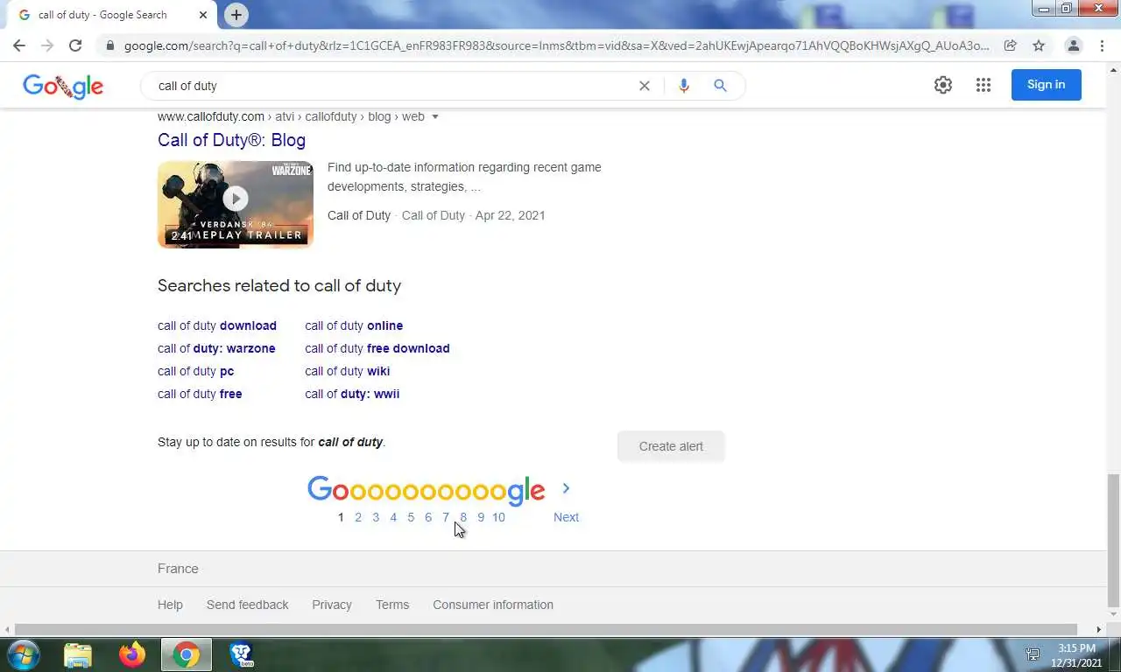Click the scrollbar right arrow

point(1098,629)
